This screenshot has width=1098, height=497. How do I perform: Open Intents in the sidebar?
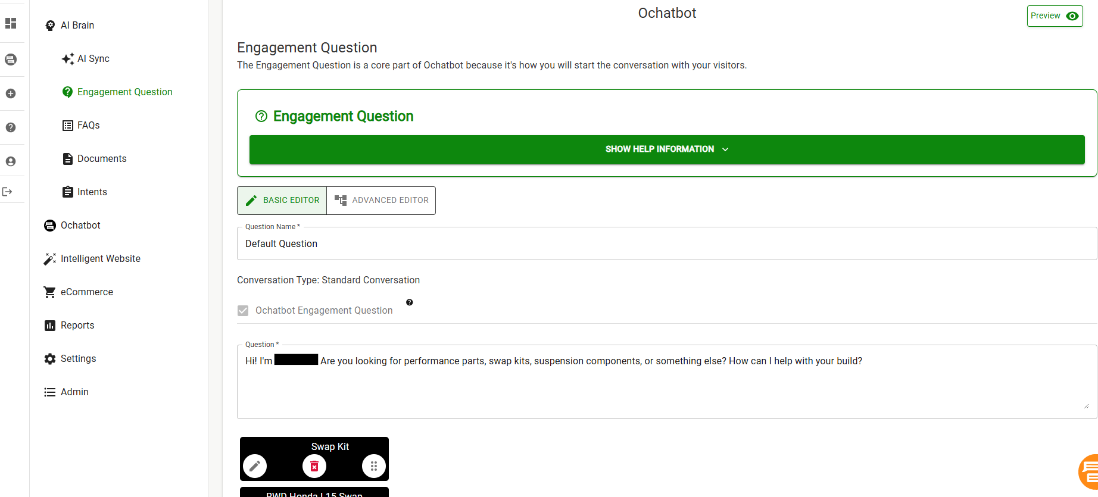[x=92, y=192]
